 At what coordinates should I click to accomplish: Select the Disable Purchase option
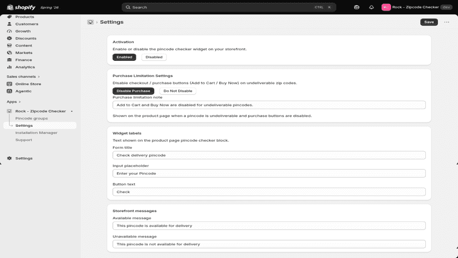[x=133, y=91]
